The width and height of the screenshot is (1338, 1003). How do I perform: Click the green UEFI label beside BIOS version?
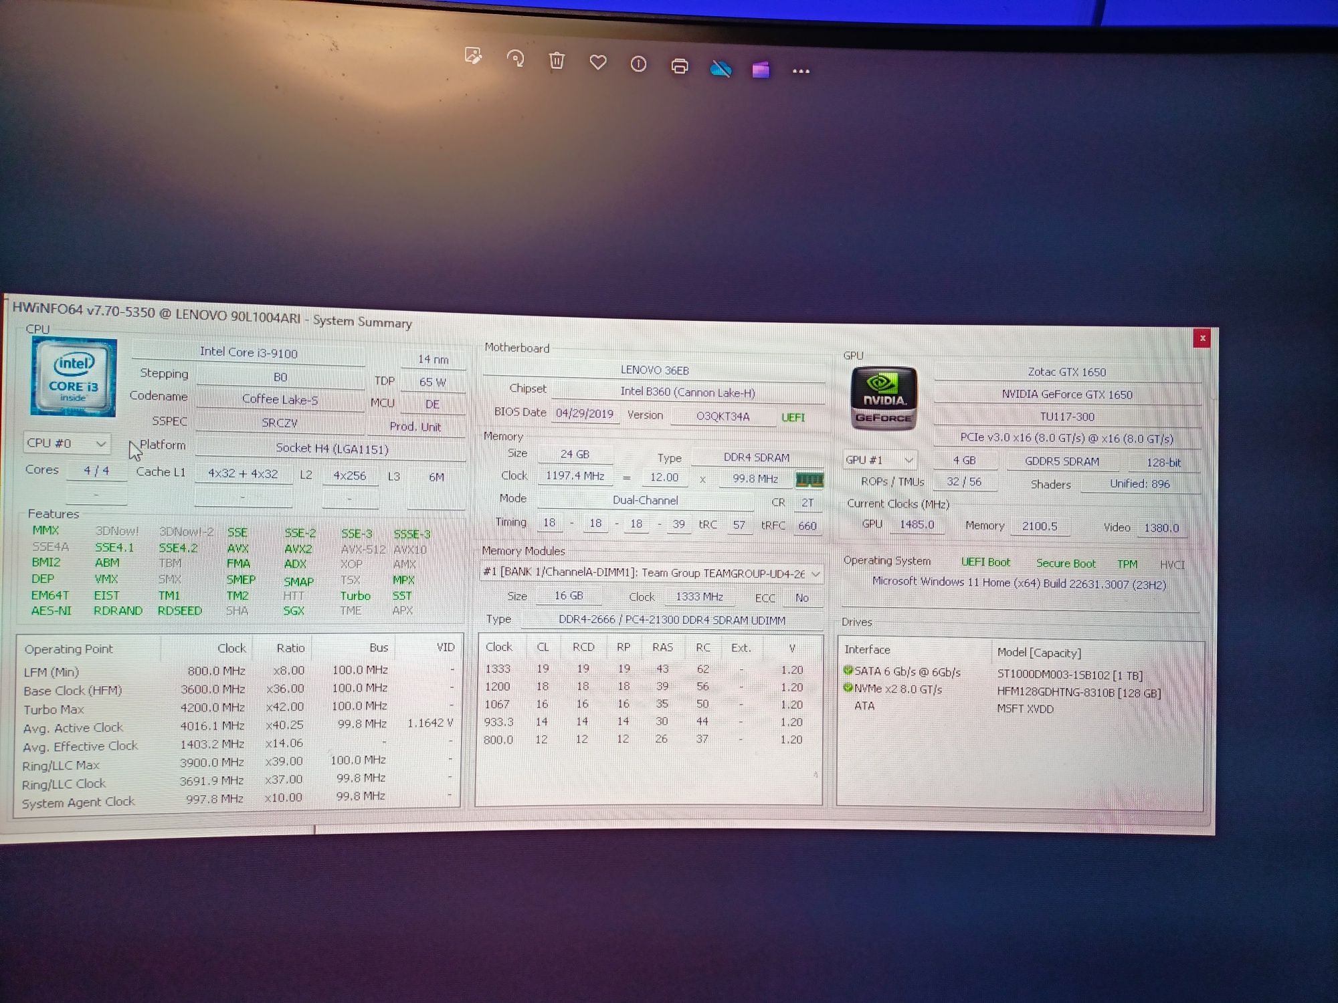(x=793, y=418)
